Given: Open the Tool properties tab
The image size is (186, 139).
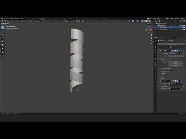Looking at the screenshot, I should tap(155, 37).
